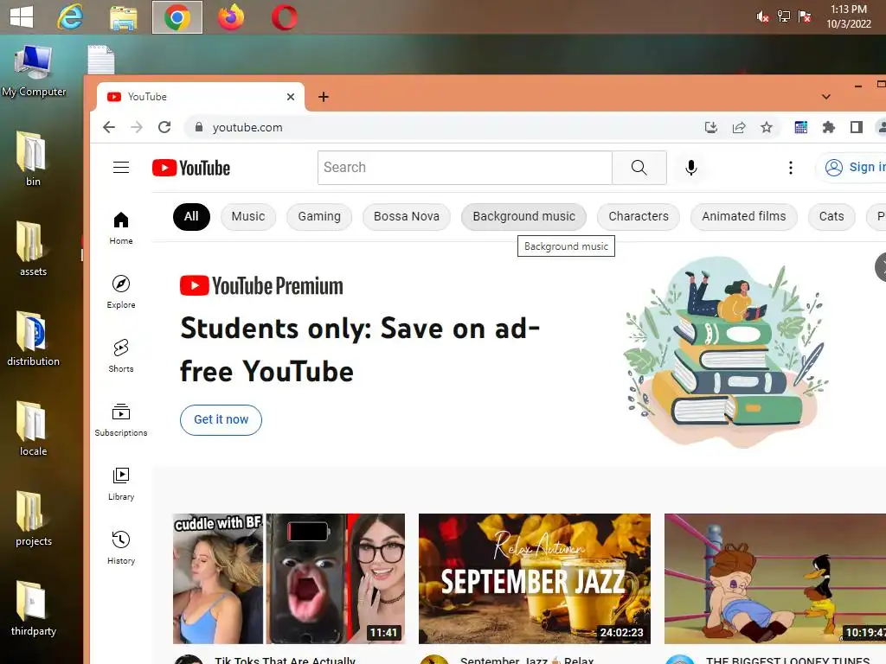
Task: Install YouTube app from the address bar
Action: coord(711,127)
